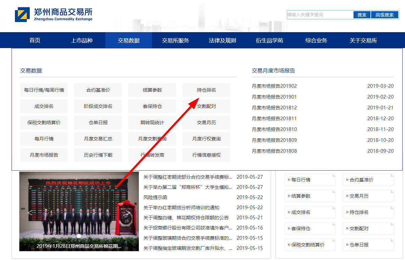Show next slide with right carousel arrow
Viewport: 405px width, 260px height.
click(128, 213)
